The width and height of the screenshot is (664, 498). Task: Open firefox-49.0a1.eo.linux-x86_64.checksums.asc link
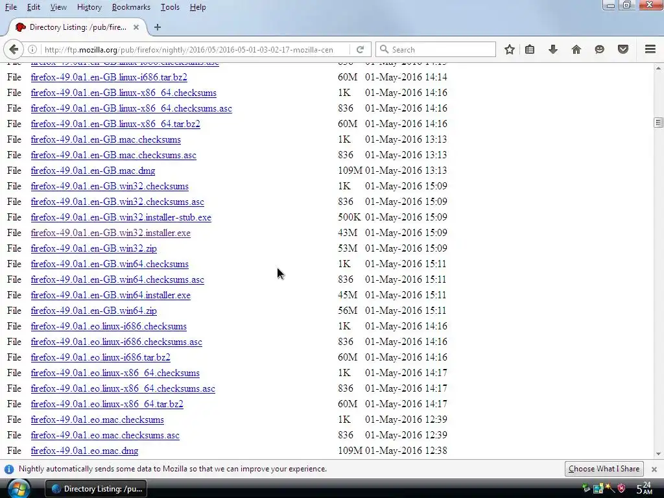123,388
